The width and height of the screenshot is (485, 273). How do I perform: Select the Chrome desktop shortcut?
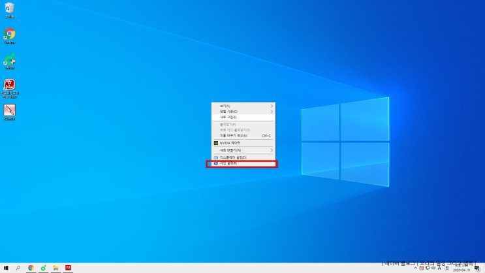click(10, 36)
